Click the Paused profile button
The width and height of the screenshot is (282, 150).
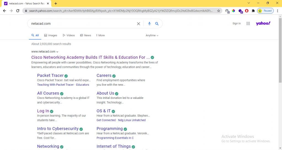[x=265, y=11]
